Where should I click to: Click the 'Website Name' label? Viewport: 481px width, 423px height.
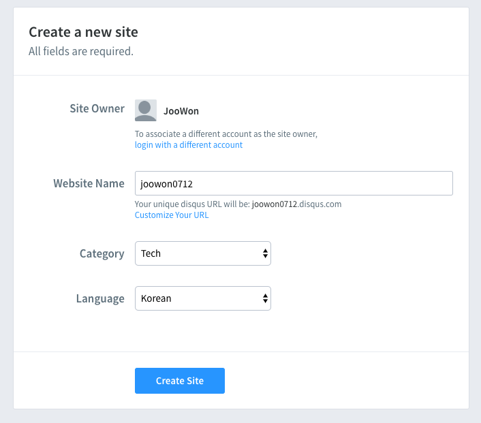89,183
